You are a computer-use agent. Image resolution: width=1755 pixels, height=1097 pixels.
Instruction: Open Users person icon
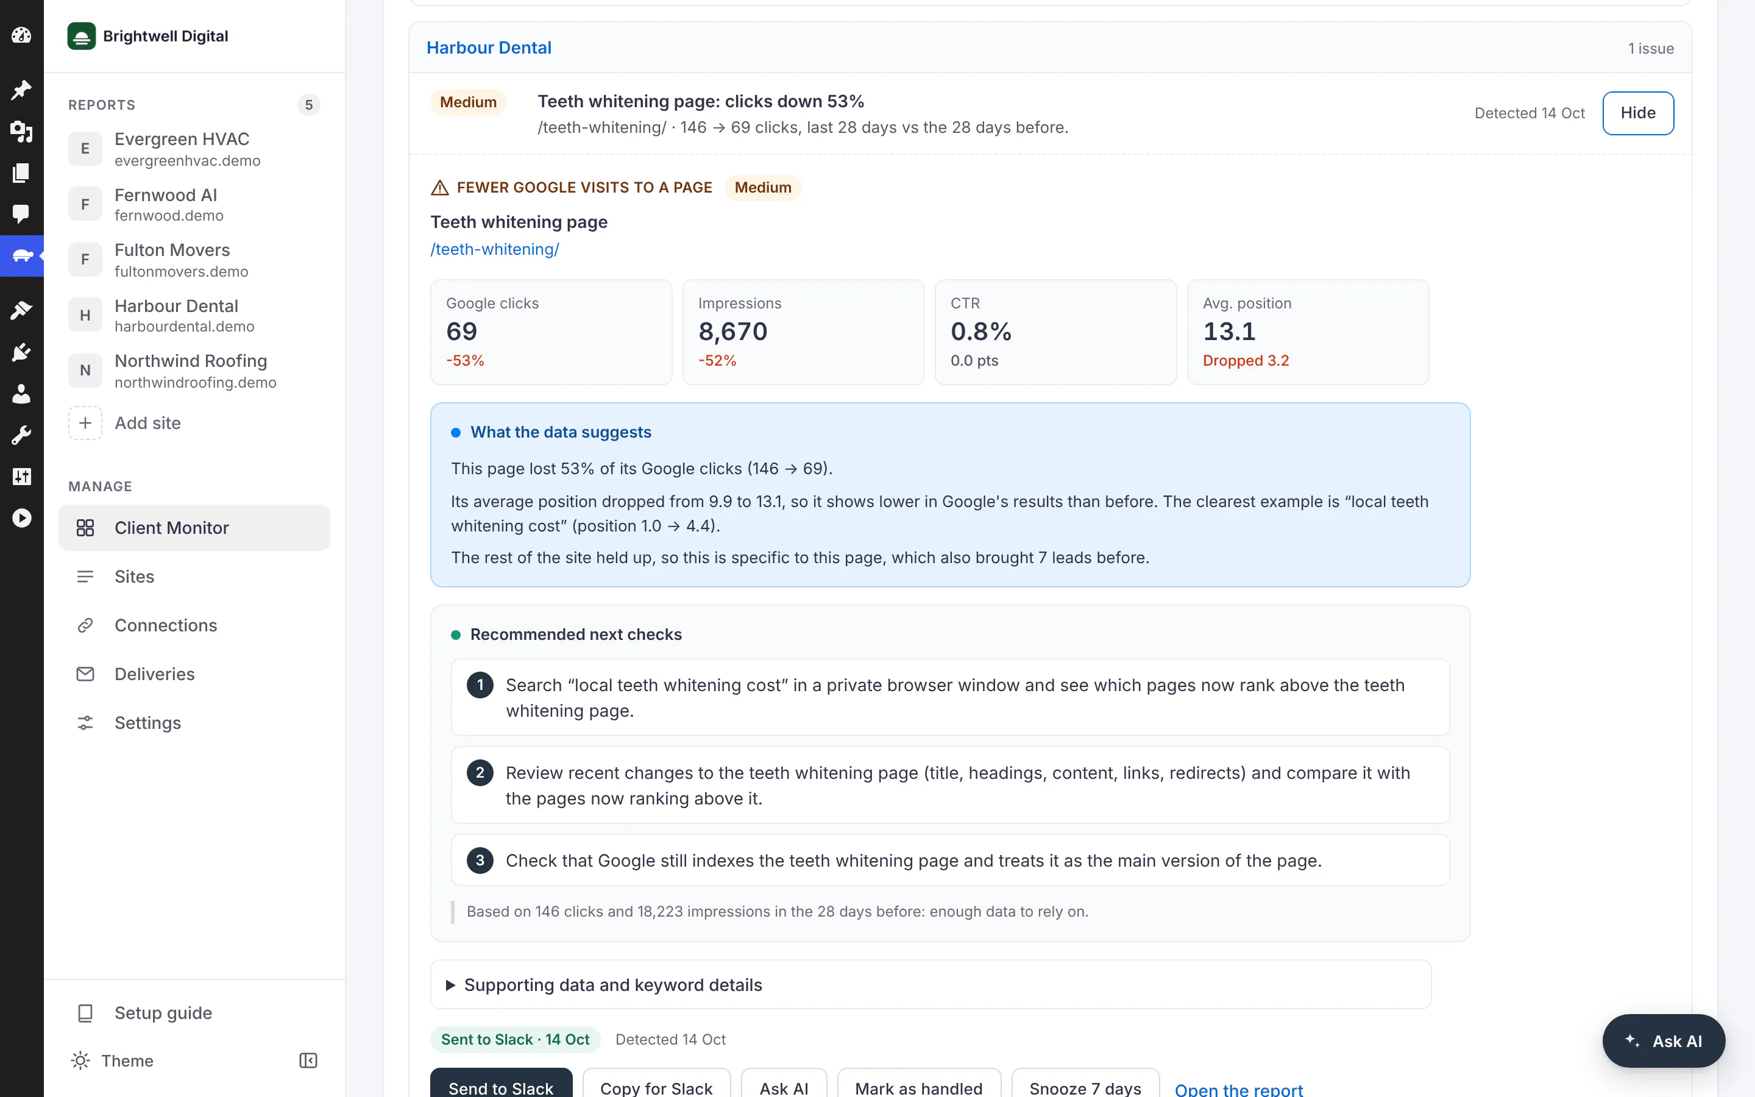[x=22, y=394]
